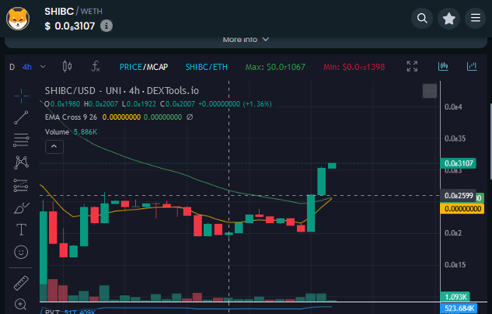
Task: Click the Max: $0.0₇1067 value
Action: pos(275,67)
